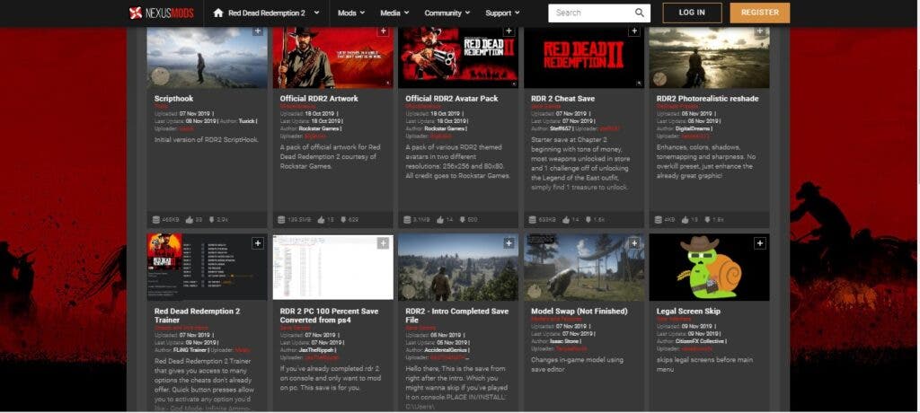Click the Official RDR2 Avatar Pack thumbnail

[x=458, y=57]
